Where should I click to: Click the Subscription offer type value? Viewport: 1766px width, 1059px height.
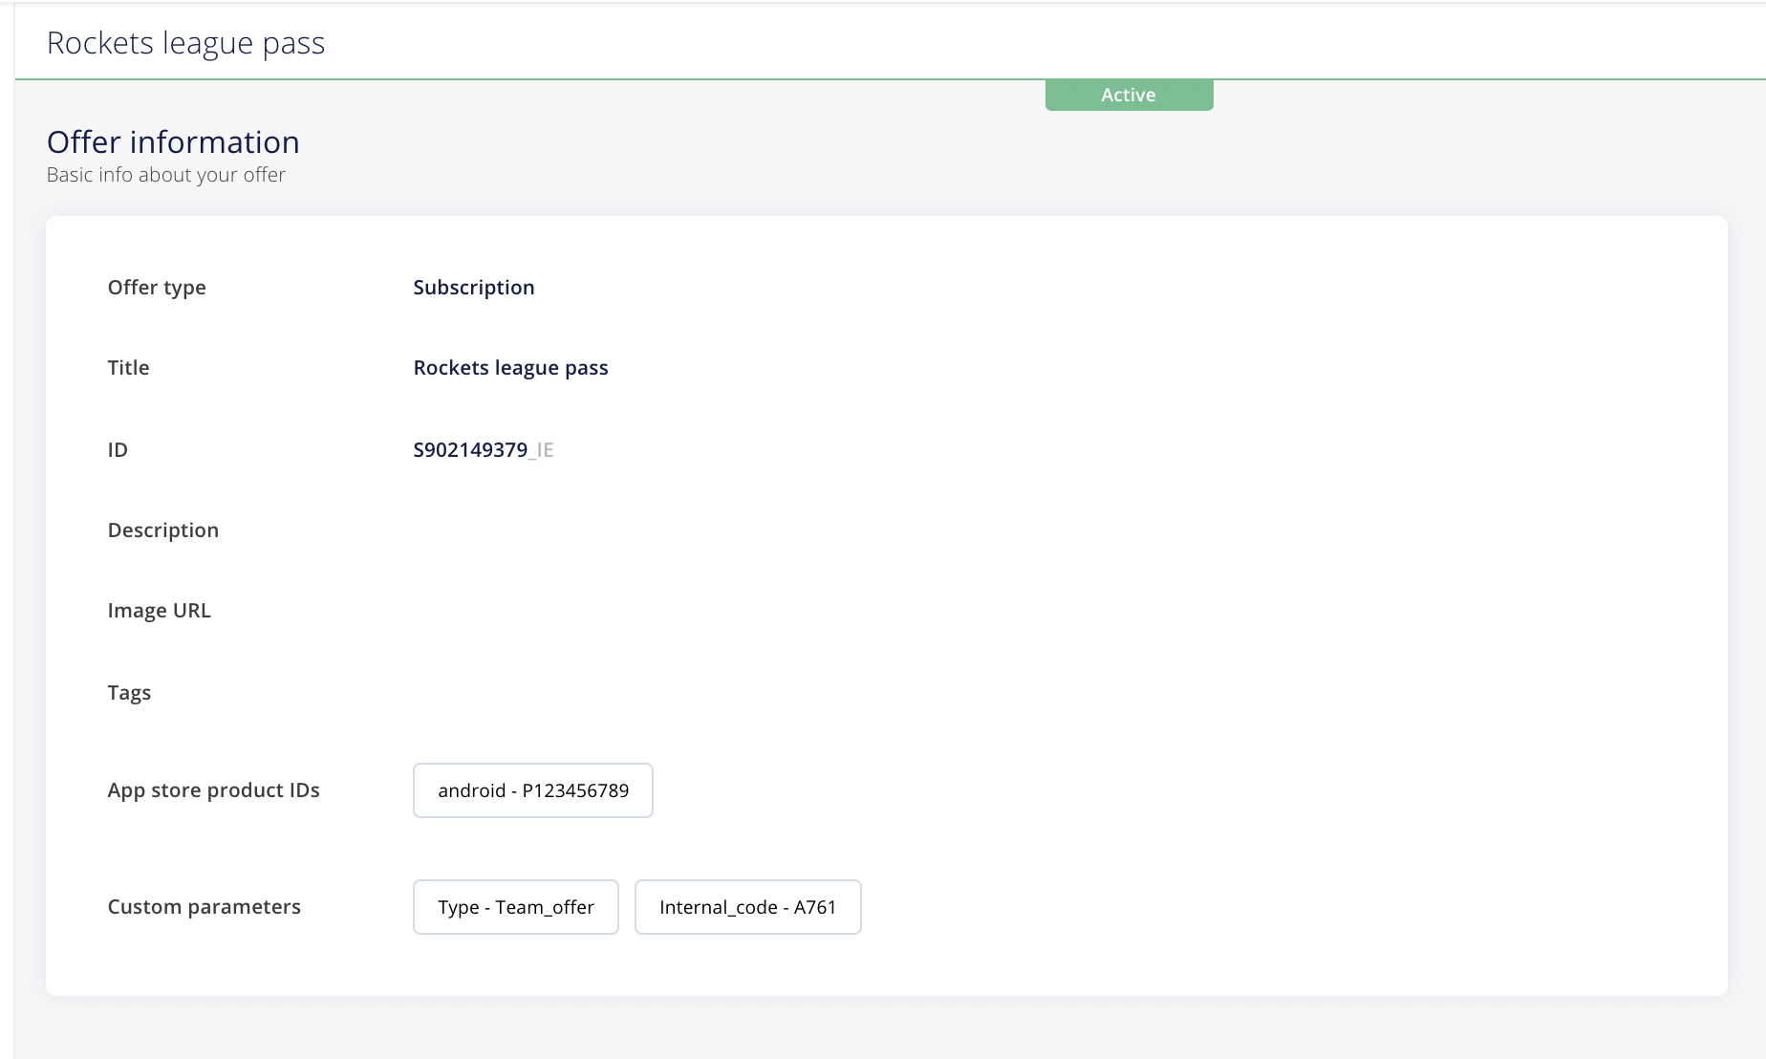point(474,288)
